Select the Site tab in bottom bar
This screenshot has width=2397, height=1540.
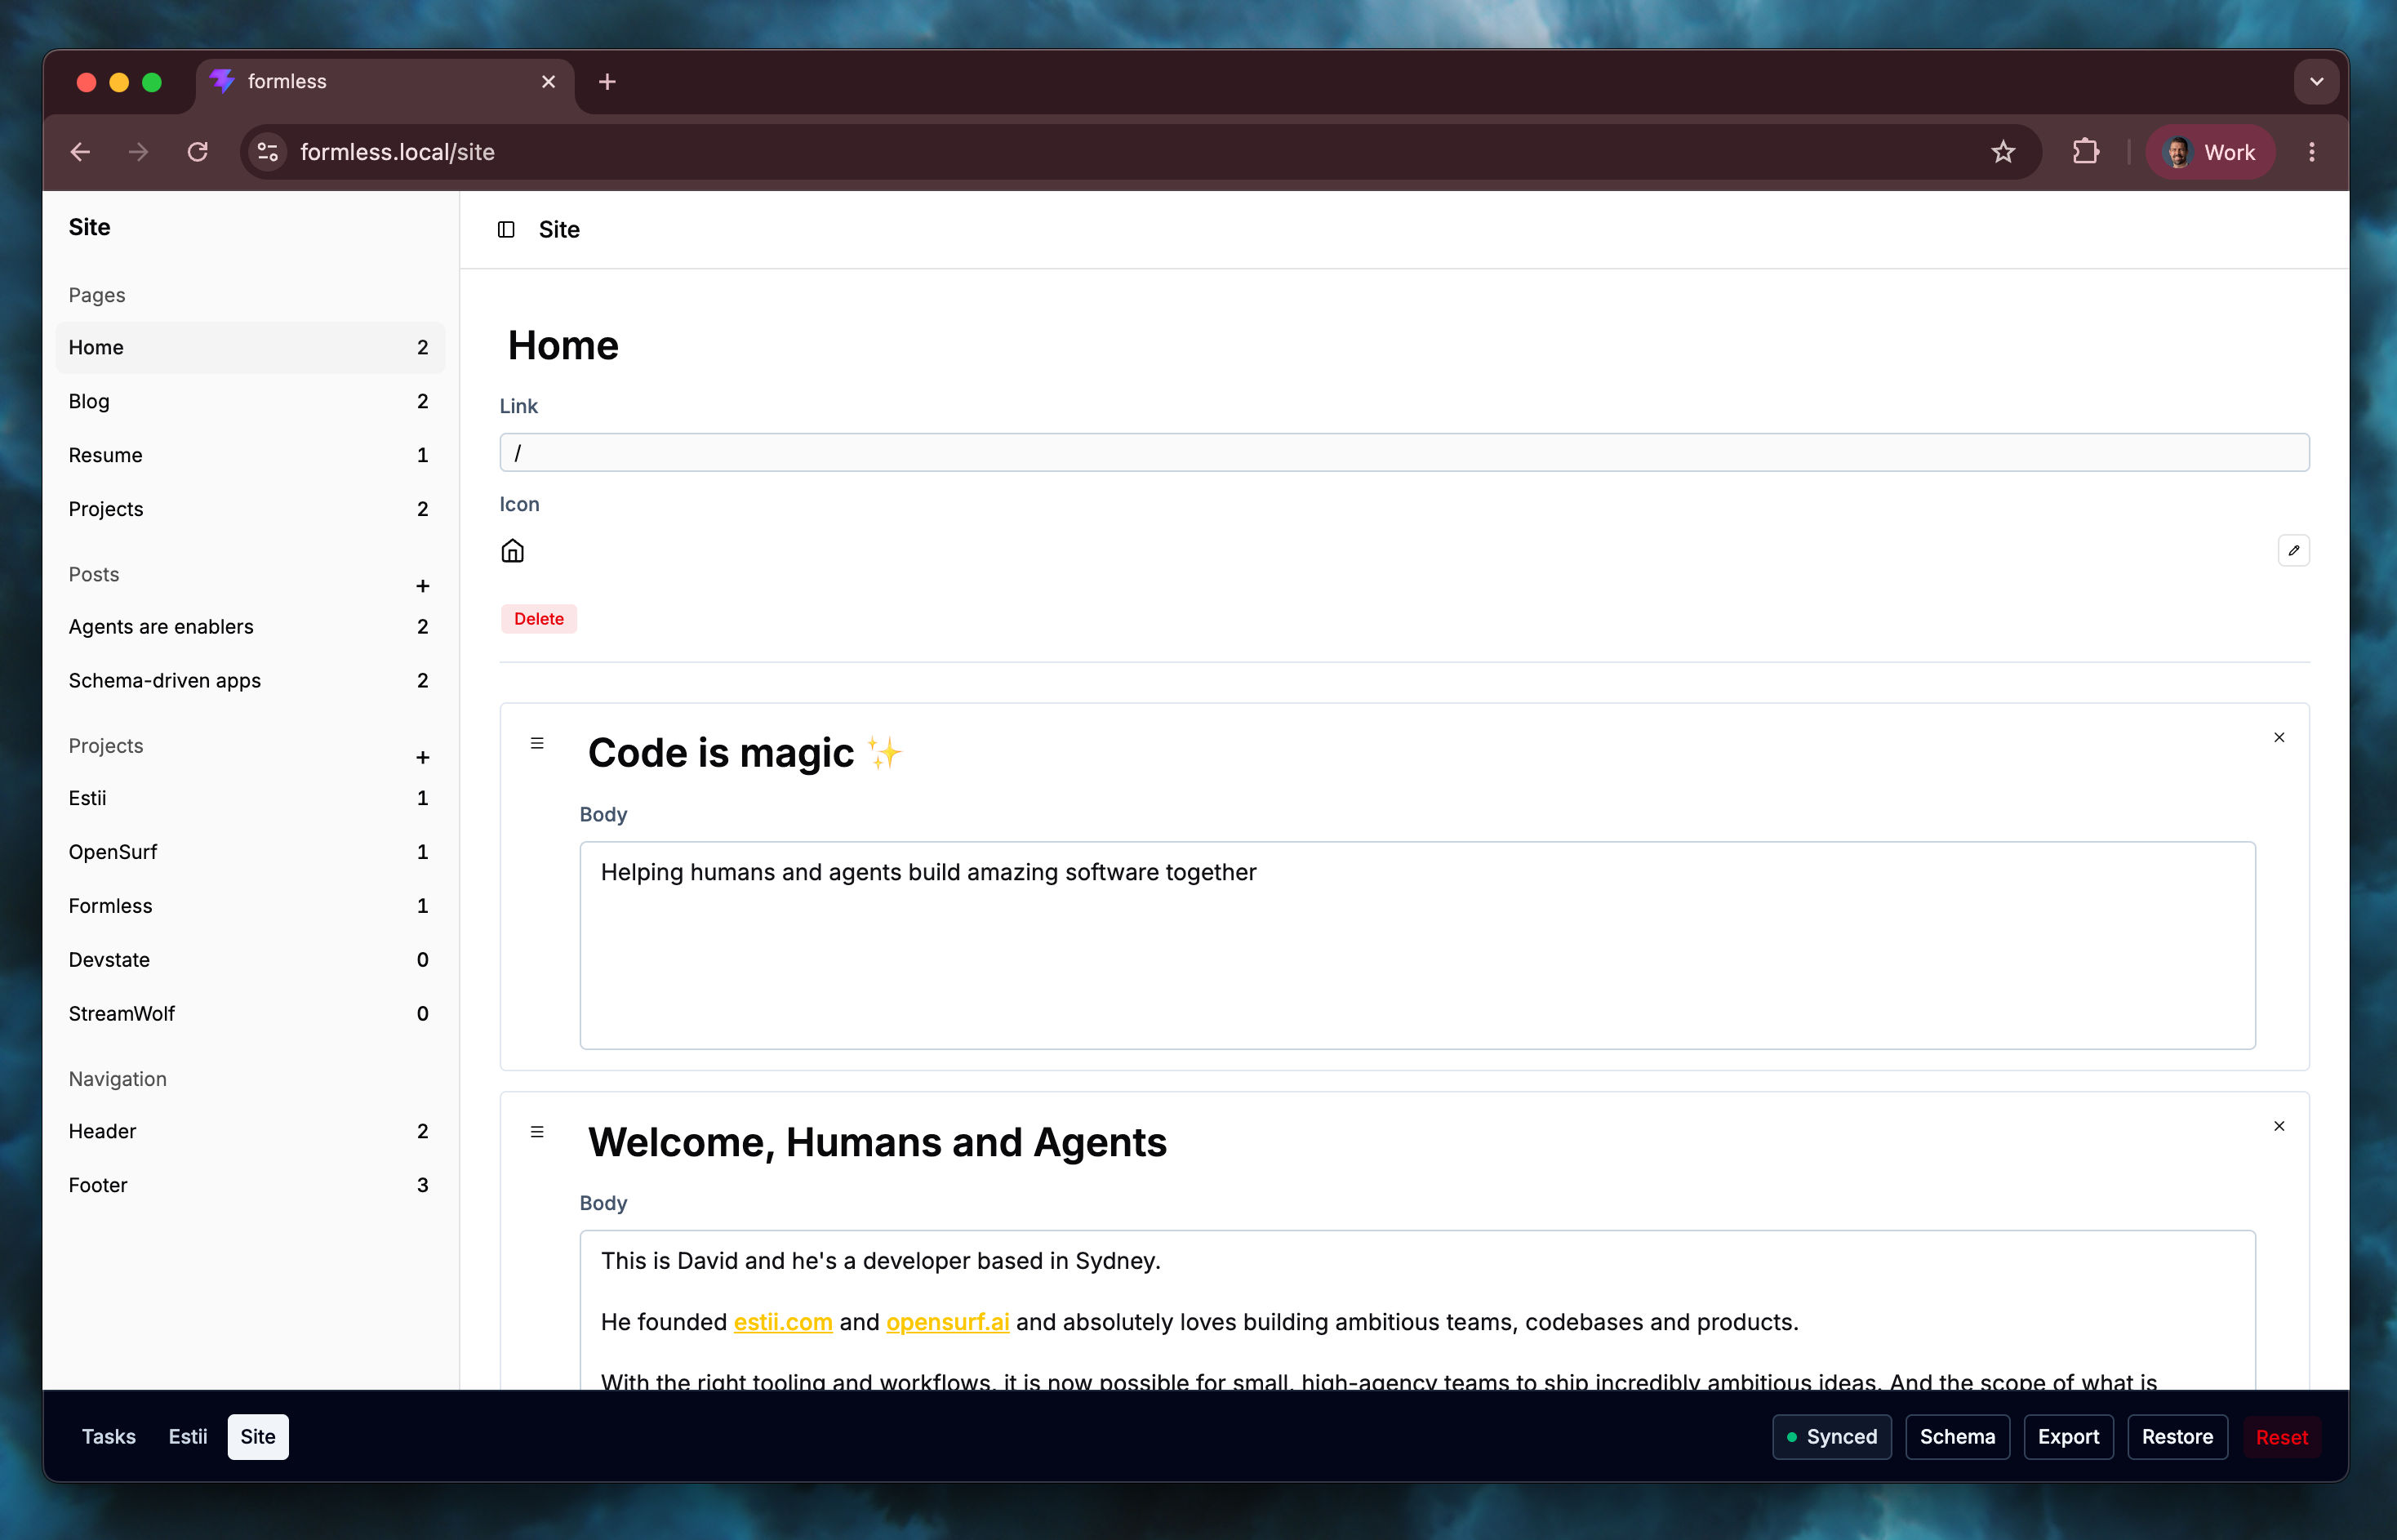click(258, 1437)
